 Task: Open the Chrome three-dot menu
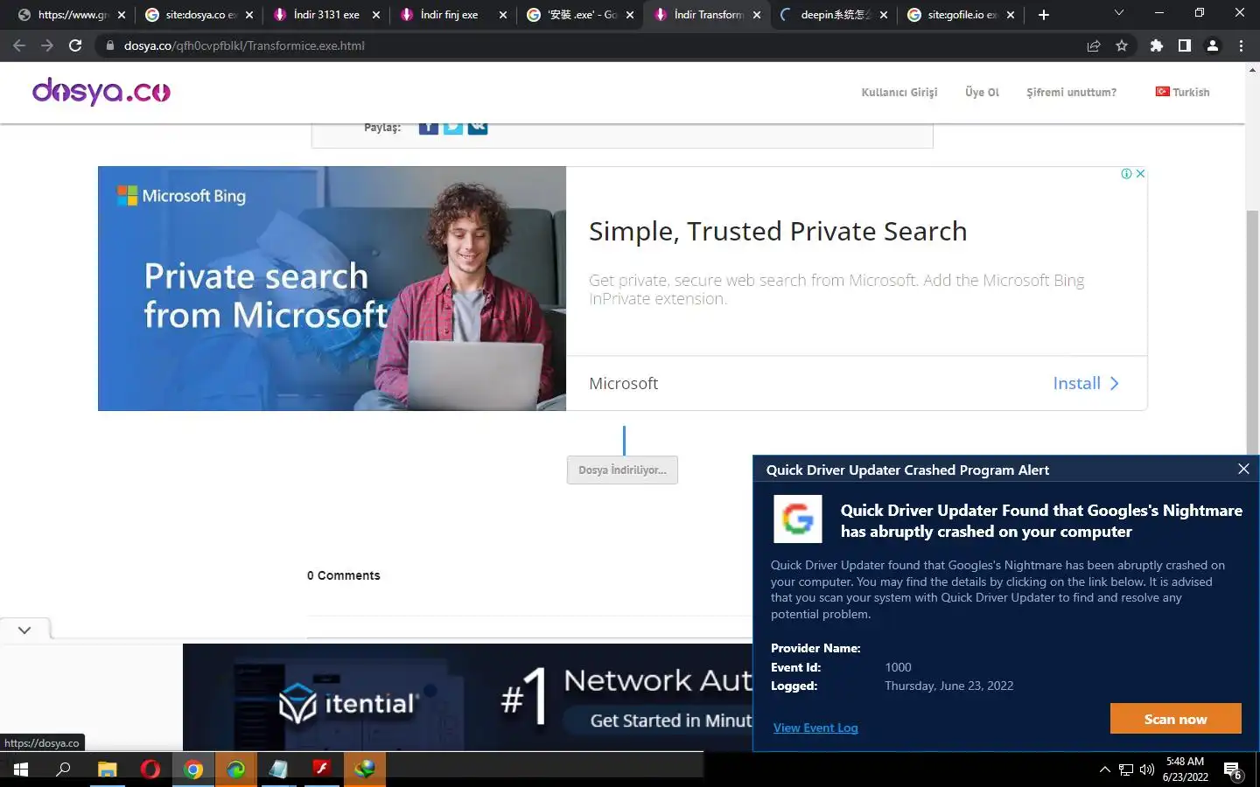(x=1241, y=45)
